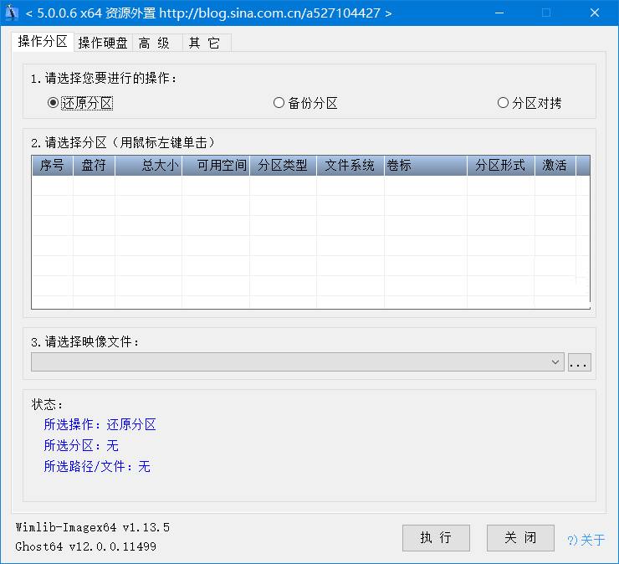Select the 还原分区 radio option
Viewport: 619px width, 564px height.
(54, 103)
